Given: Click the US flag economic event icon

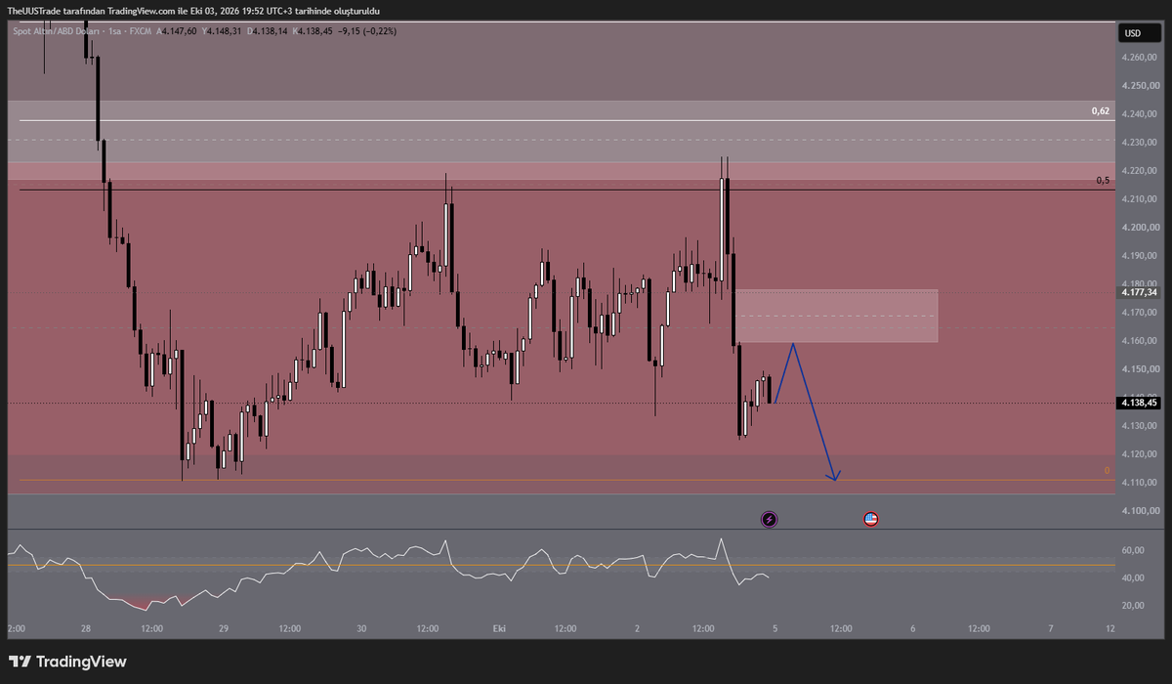Looking at the screenshot, I should point(870,519).
